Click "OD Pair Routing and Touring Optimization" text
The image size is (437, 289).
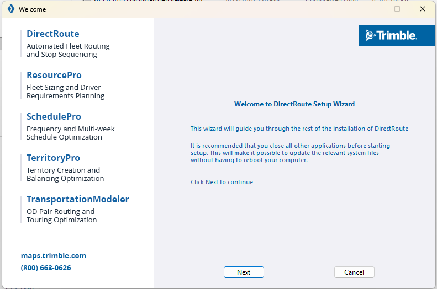coord(61,216)
